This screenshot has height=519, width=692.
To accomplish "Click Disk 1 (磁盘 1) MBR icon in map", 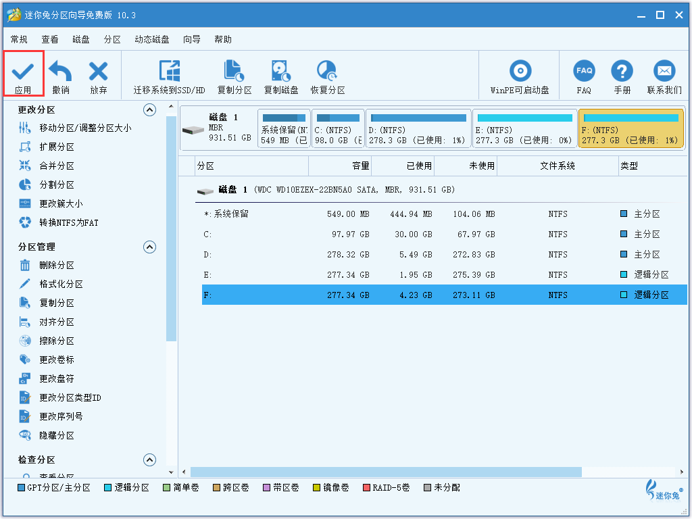I will tap(193, 130).
